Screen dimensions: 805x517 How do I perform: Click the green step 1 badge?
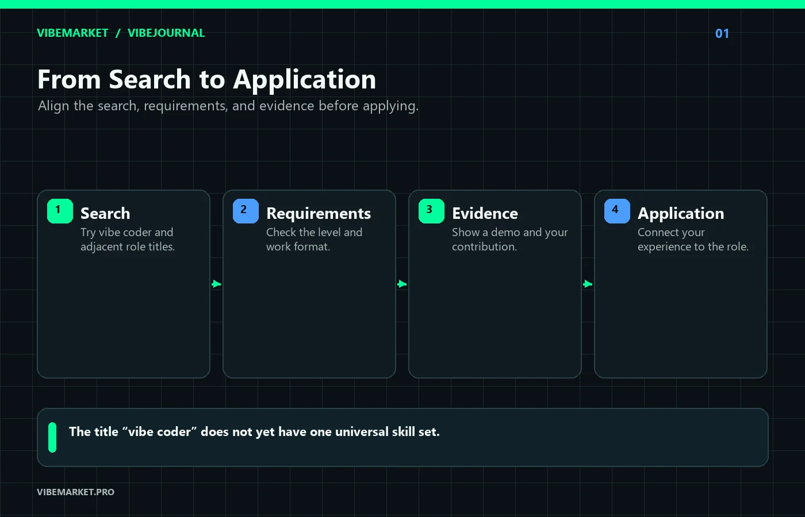click(x=60, y=211)
